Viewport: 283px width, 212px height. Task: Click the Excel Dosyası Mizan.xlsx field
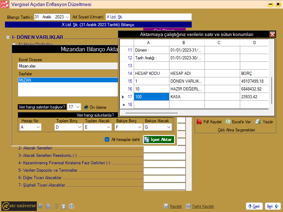click(68, 66)
